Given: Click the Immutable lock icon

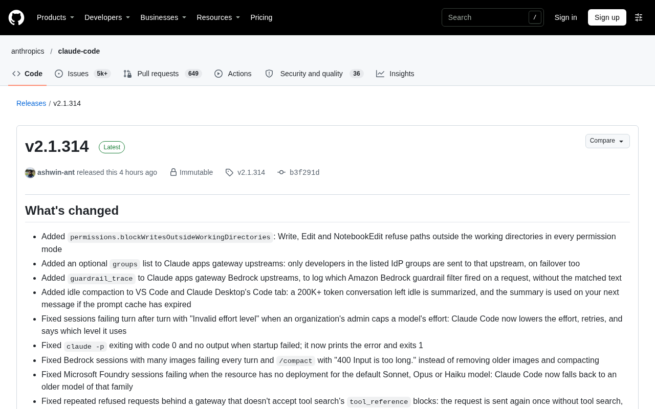Looking at the screenshot, I should 173,173.
